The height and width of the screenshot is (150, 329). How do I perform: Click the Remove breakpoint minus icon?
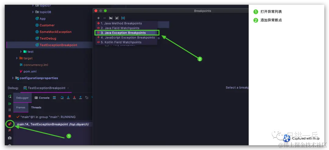pos(104,18)
